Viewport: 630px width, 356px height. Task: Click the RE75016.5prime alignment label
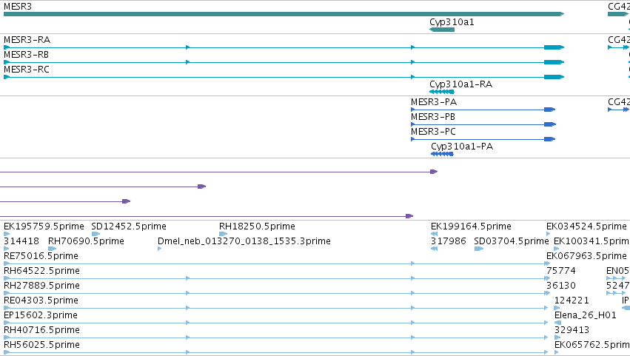(x=41, y=256)
